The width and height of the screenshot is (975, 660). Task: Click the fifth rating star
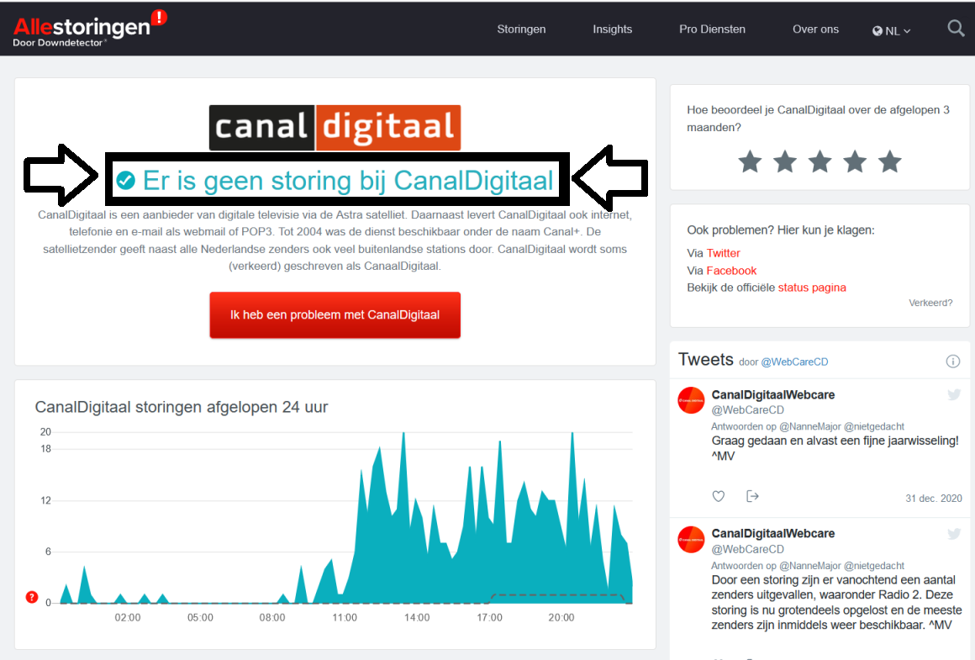[890, 161]
